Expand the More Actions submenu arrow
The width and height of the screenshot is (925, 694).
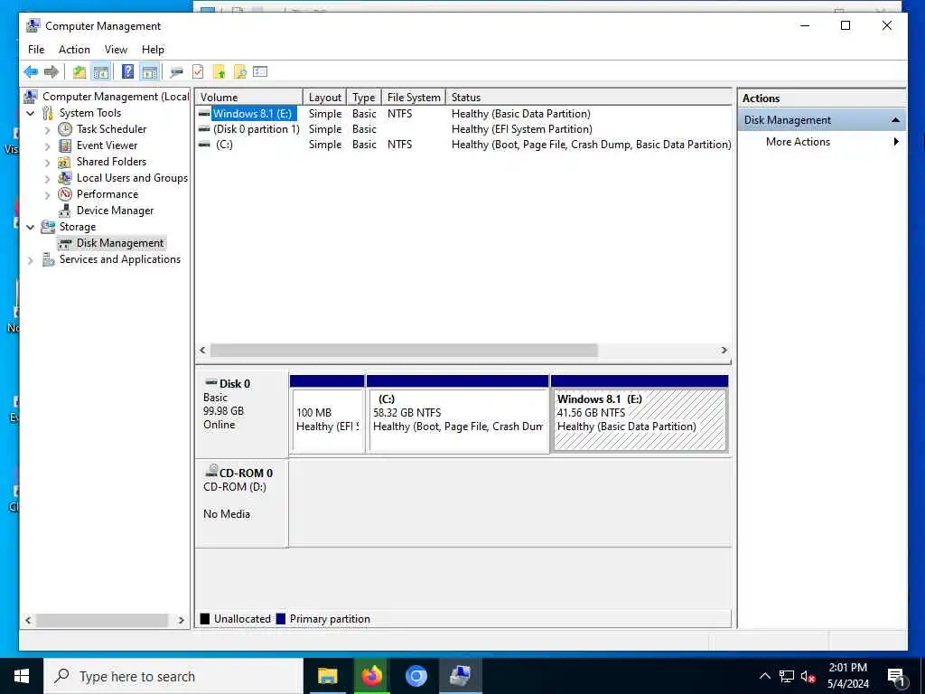896,142
